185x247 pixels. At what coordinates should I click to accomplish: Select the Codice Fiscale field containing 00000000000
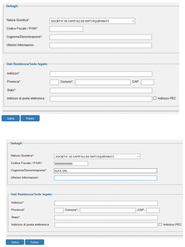[x=71, y=163]
